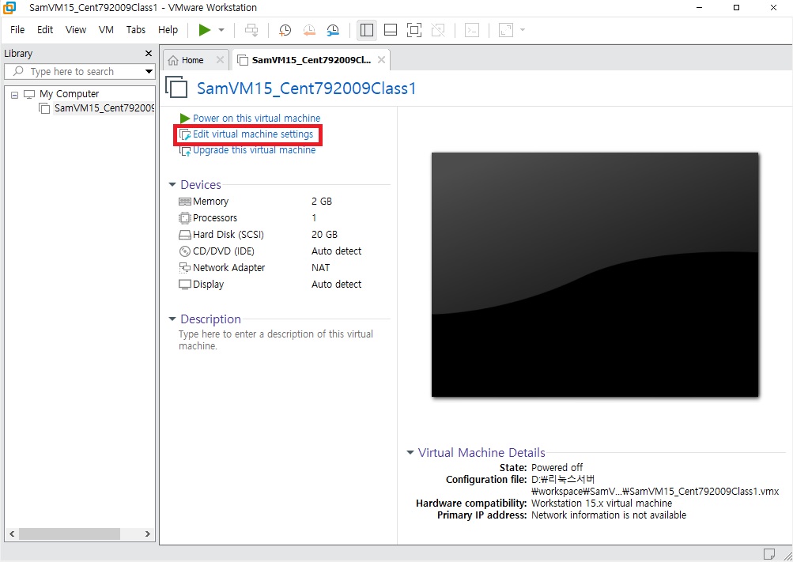This screenshot has width=793, height=562.
Task: Click the library scrollbar right arrow
Action: pos(147,534)
